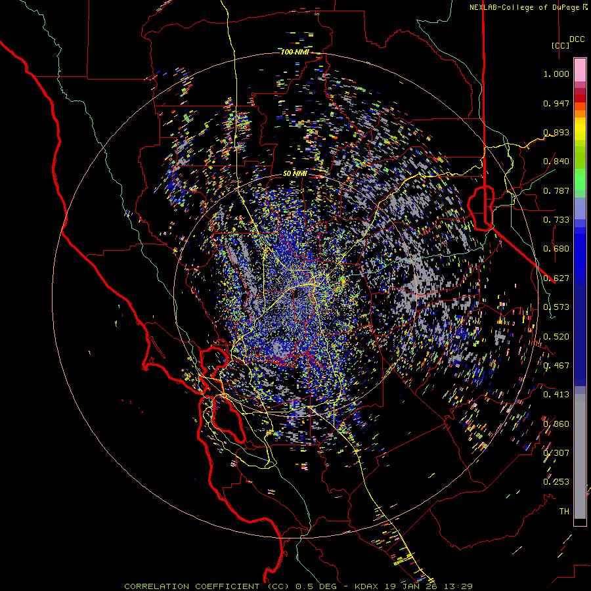
Task: Click the 50 NMI range ring label
Action: point(295,174)
